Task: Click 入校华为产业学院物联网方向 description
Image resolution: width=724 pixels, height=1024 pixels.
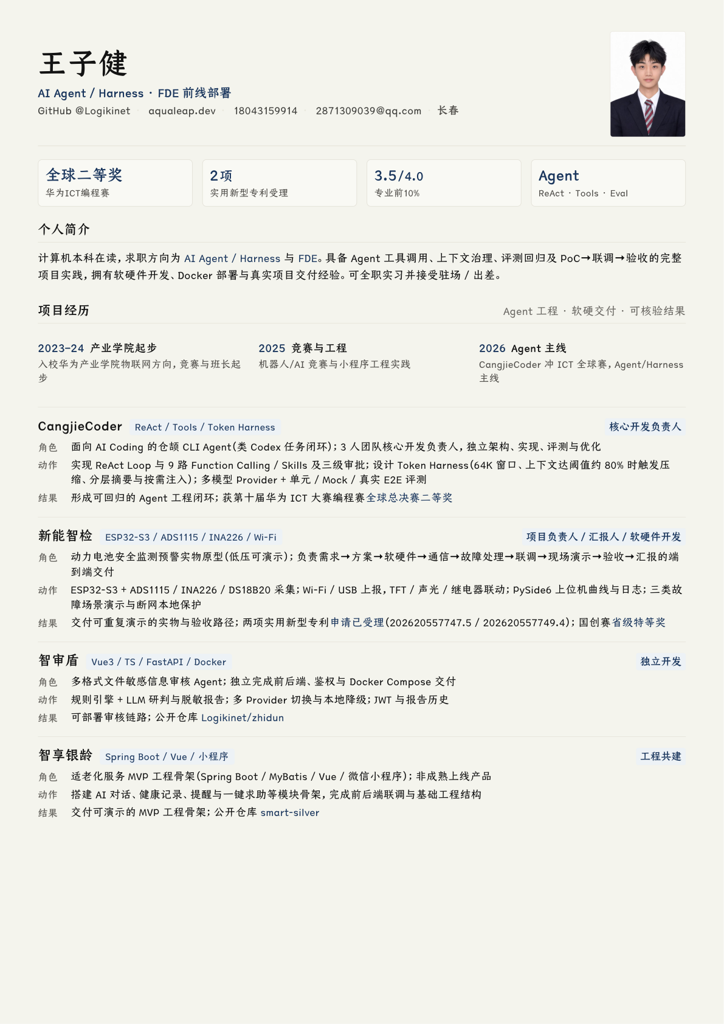Action: [140, 371]
